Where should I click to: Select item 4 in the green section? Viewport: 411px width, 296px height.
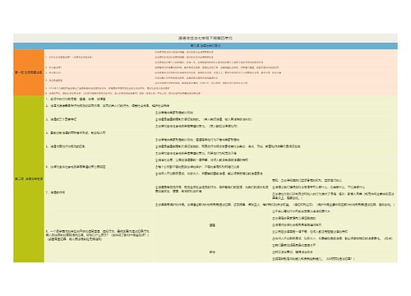[76, 132]
